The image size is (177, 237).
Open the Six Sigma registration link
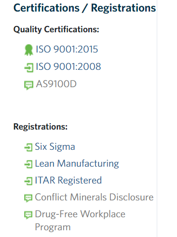click(x=55, y=146)
